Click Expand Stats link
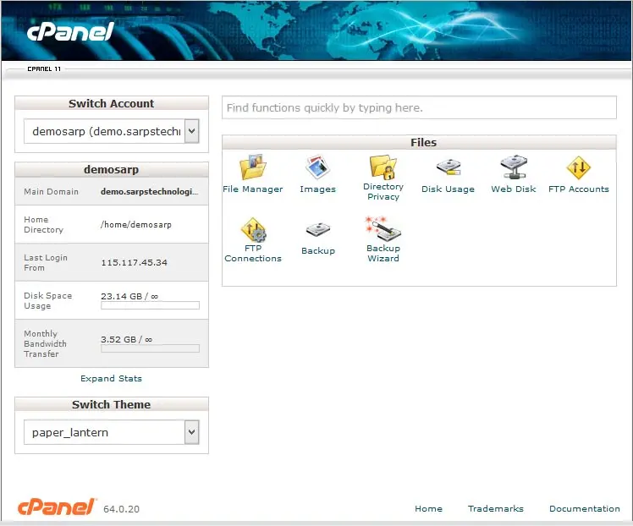Viewport: 633px width, 526px height. point(111,378)
